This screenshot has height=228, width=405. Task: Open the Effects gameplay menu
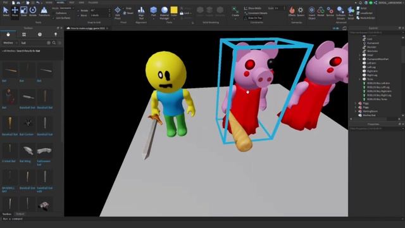(x=292, y=11)
